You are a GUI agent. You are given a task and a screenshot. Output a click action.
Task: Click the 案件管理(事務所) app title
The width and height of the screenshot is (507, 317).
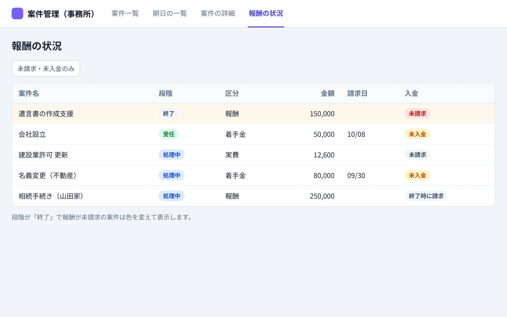point(61,14)
